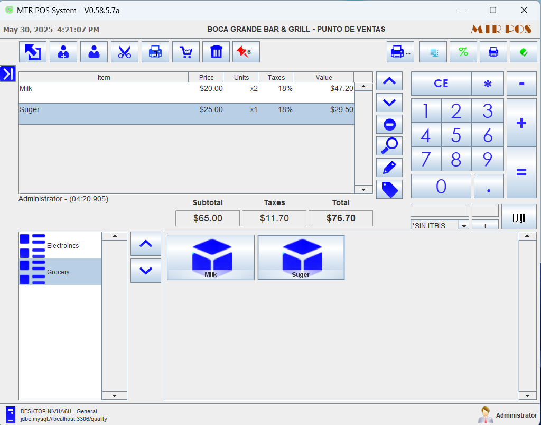This screenshot has width=541, height=425.
Task: Select the Electroincs category
Action: (x=60, y=245)
